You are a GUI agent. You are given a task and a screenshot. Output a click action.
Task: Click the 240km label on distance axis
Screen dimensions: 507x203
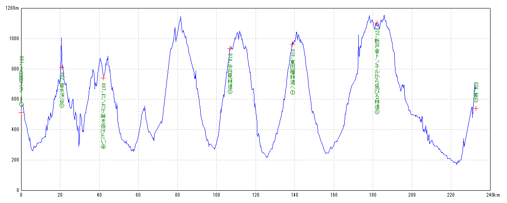tap(493, 195)
